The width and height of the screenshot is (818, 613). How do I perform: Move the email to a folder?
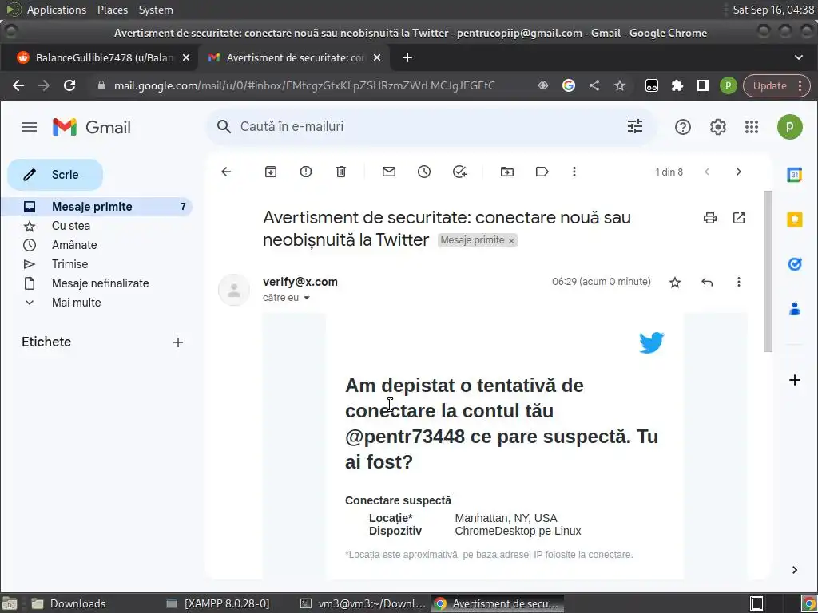(507, 172)
